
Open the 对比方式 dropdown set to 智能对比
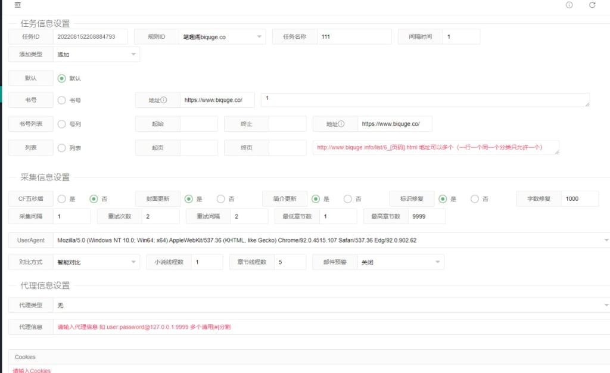(x=95, y=262)
